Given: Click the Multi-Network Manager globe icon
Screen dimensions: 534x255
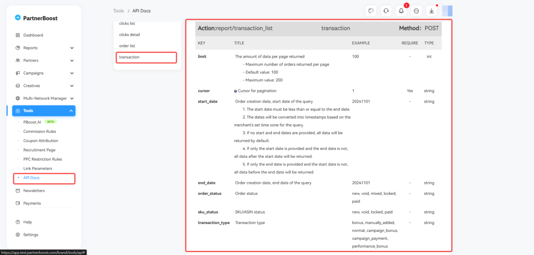Looking at the screenshot, I should click(x=18, y=98).
